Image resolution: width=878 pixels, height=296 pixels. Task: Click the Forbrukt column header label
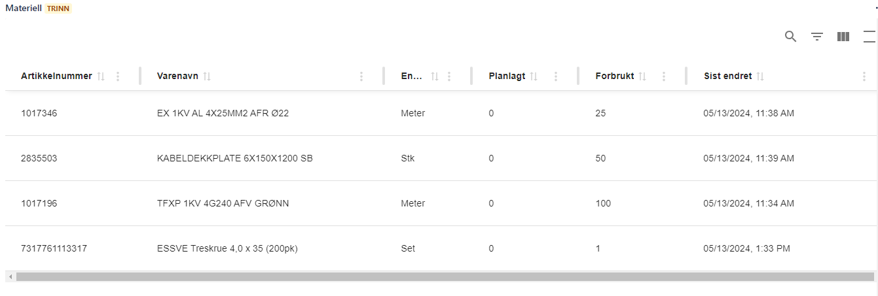pos(614,76)
